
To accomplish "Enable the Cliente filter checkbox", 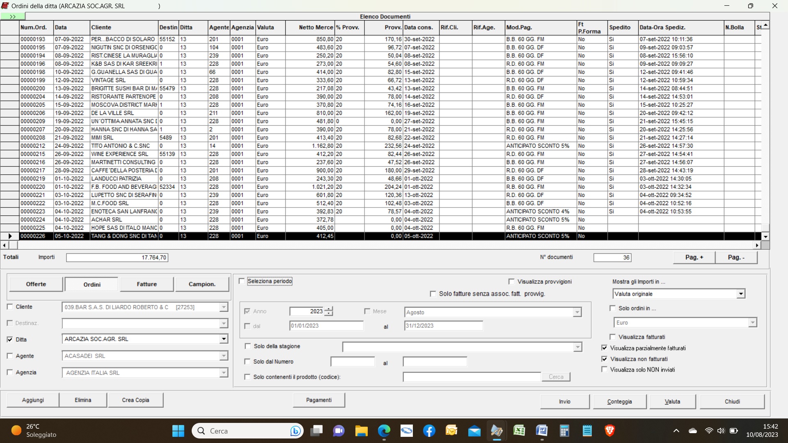I will (x=10, y=307).
